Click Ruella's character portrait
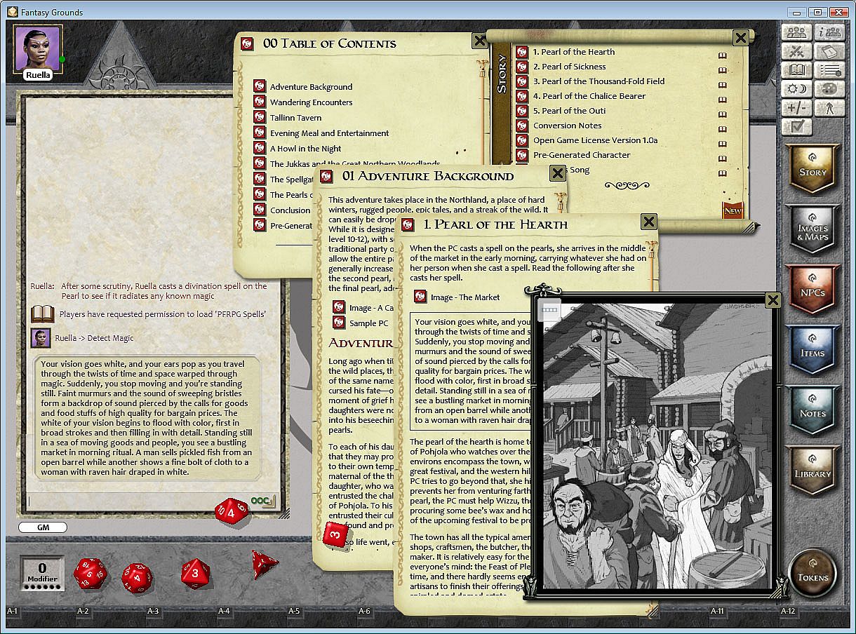856x634 pixels. click(38, 48)
